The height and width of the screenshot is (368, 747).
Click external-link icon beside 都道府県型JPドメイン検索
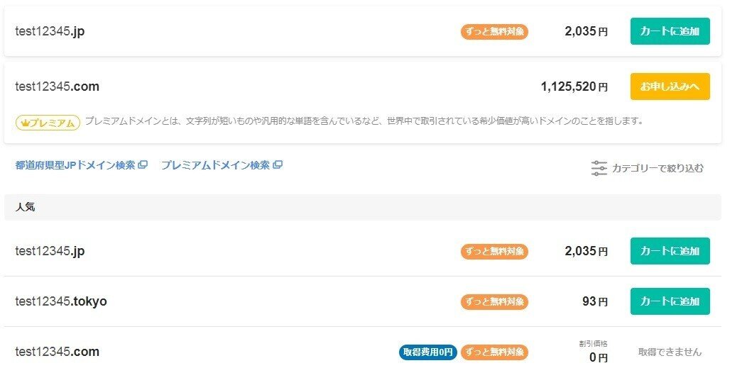[x=143, y=165]
